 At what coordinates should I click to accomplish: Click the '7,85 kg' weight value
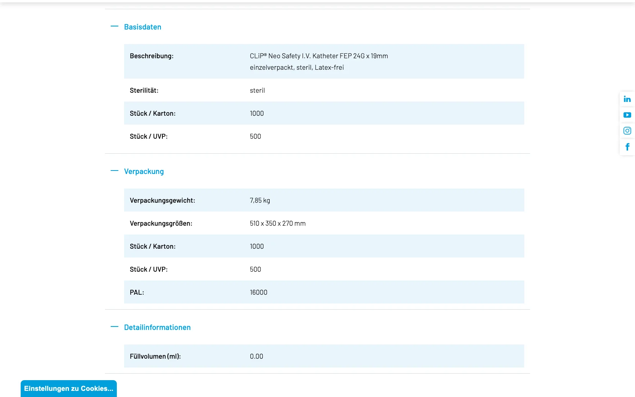tap(260, 200)
